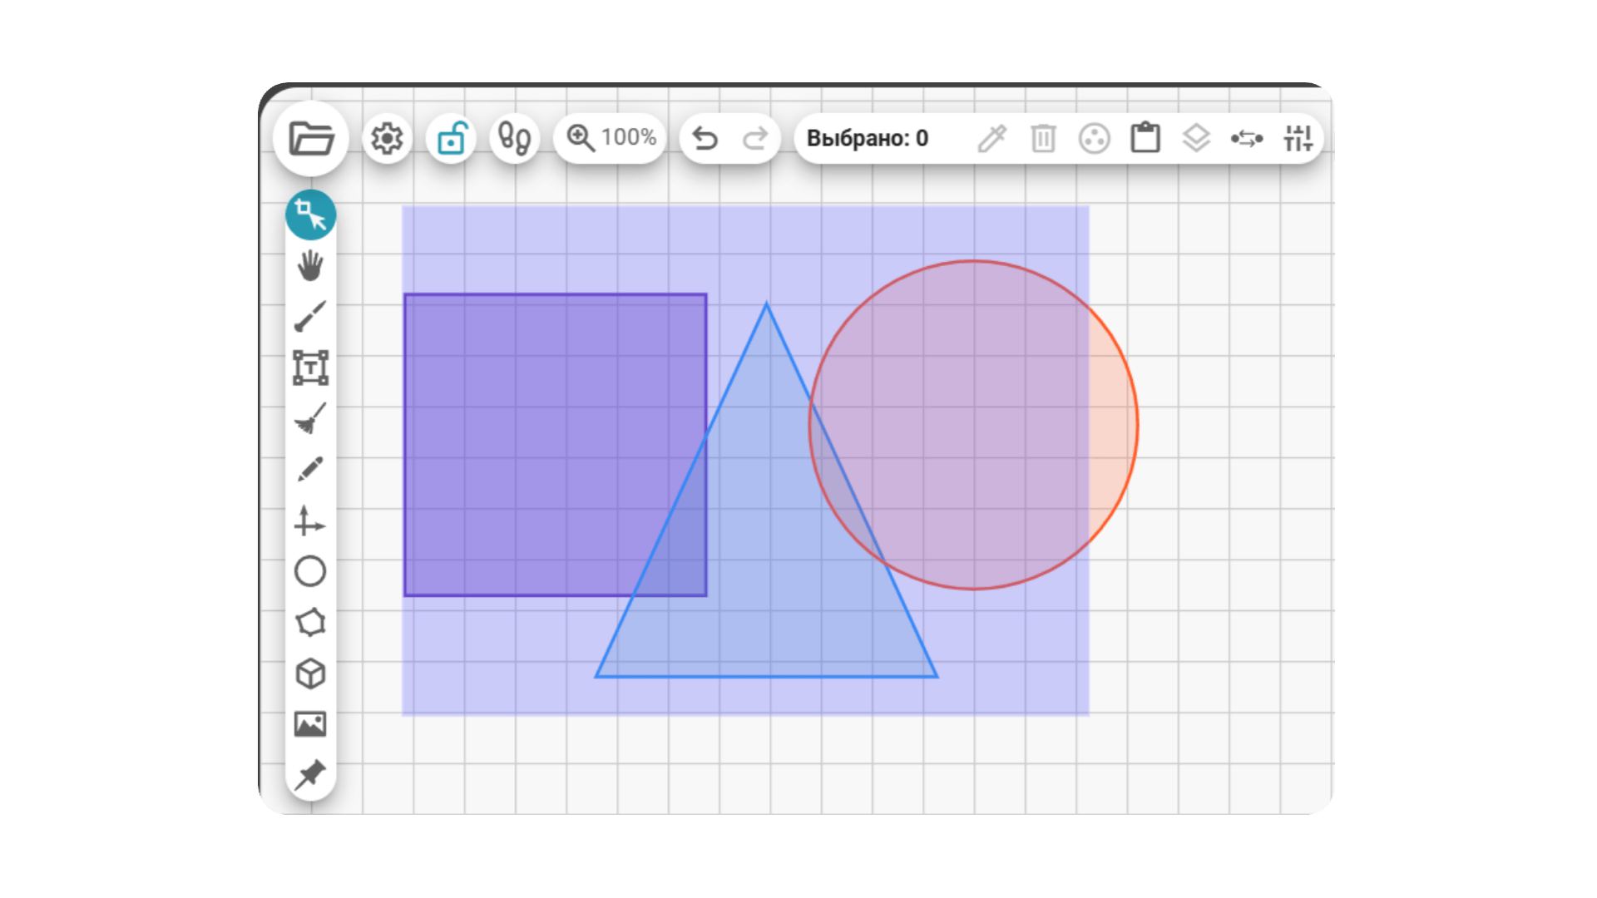
Task: Open the adjustment sliders icon
Action: pos(1298,138)
